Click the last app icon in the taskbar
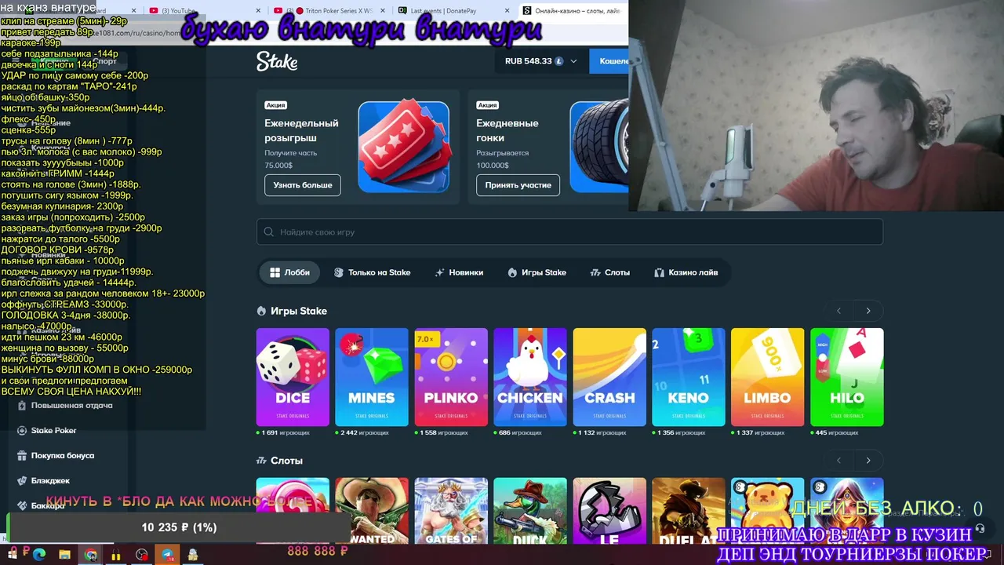Screen dimensions: 1004x565 coord(193,555)
